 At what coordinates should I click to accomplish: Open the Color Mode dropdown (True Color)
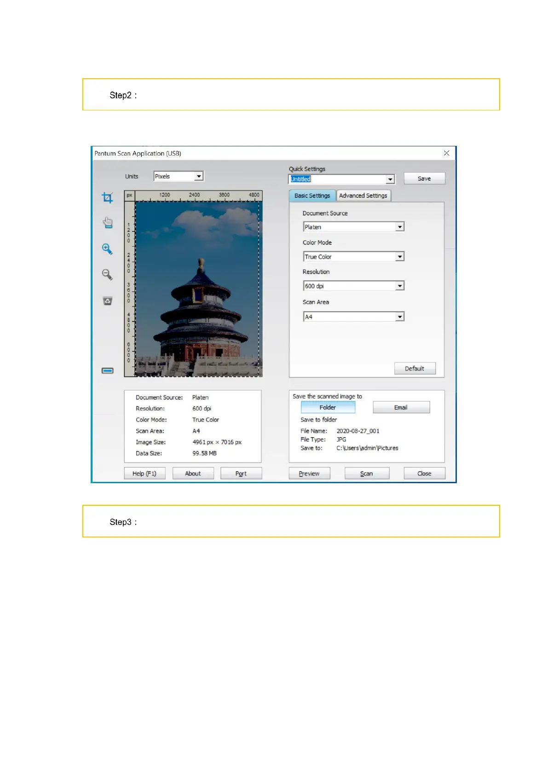(x=353, y=257)
